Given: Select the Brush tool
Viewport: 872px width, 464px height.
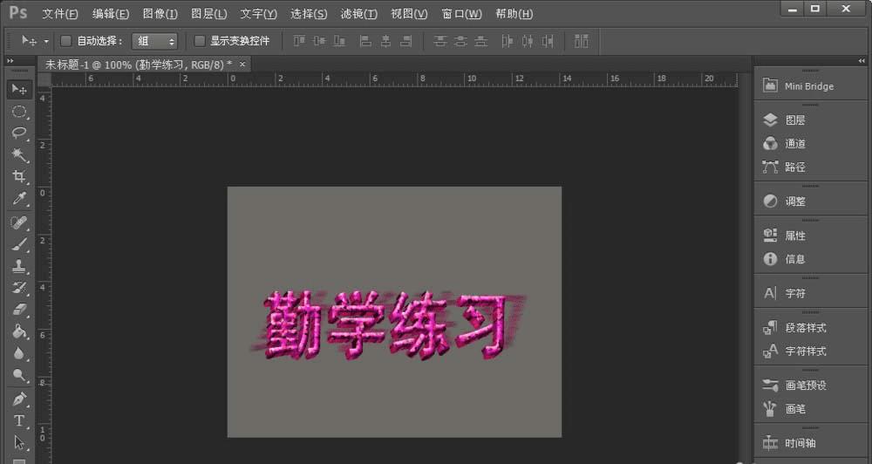Looking at the screenshot, I should pyautogui.click(x=19, y=245).
